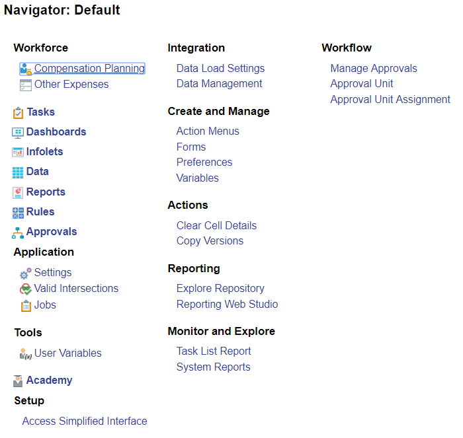Image resolution: width=463 pixels, height=438 pixels.
Task: Open System Reports
Action: (x=214, y=367)
